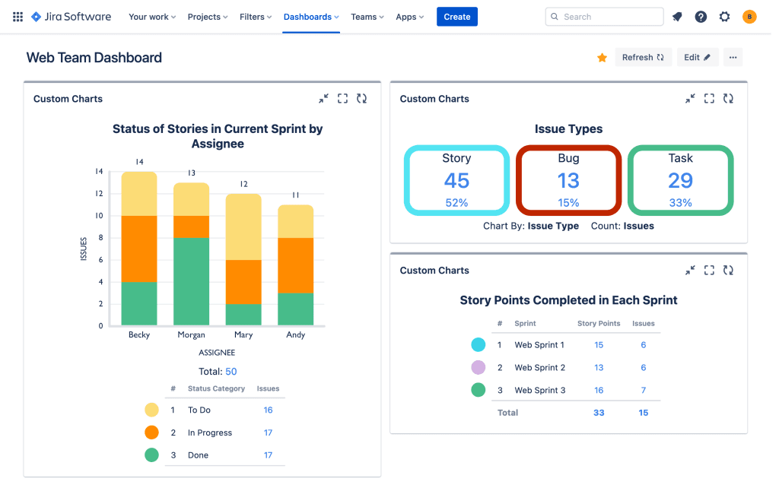Click the yellow To Do legend swatch
The height and width of the screenshot is (491, 779).
coord(151,410)
